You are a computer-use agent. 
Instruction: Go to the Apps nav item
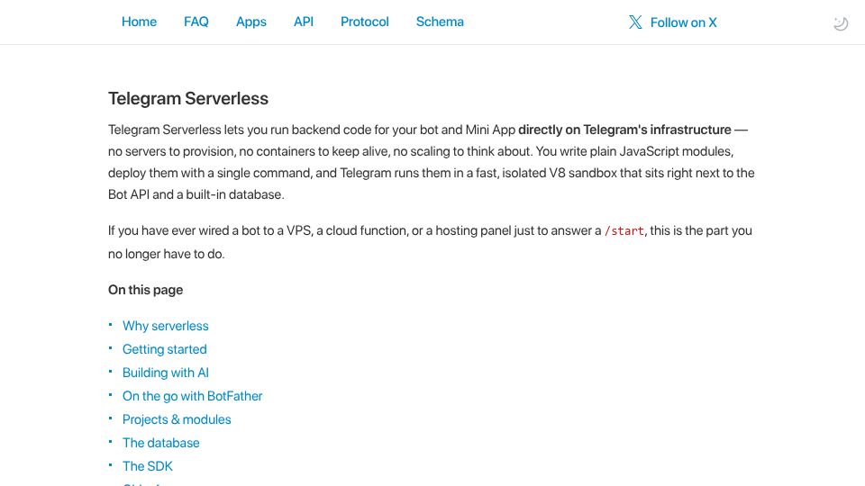[251, 22]
